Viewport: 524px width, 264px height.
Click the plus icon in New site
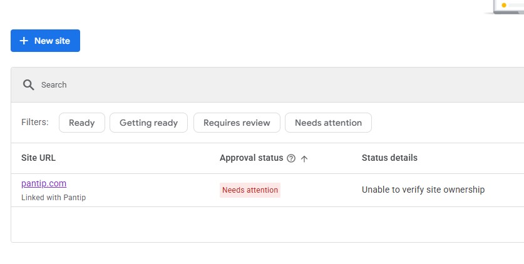tap(24, 41)
